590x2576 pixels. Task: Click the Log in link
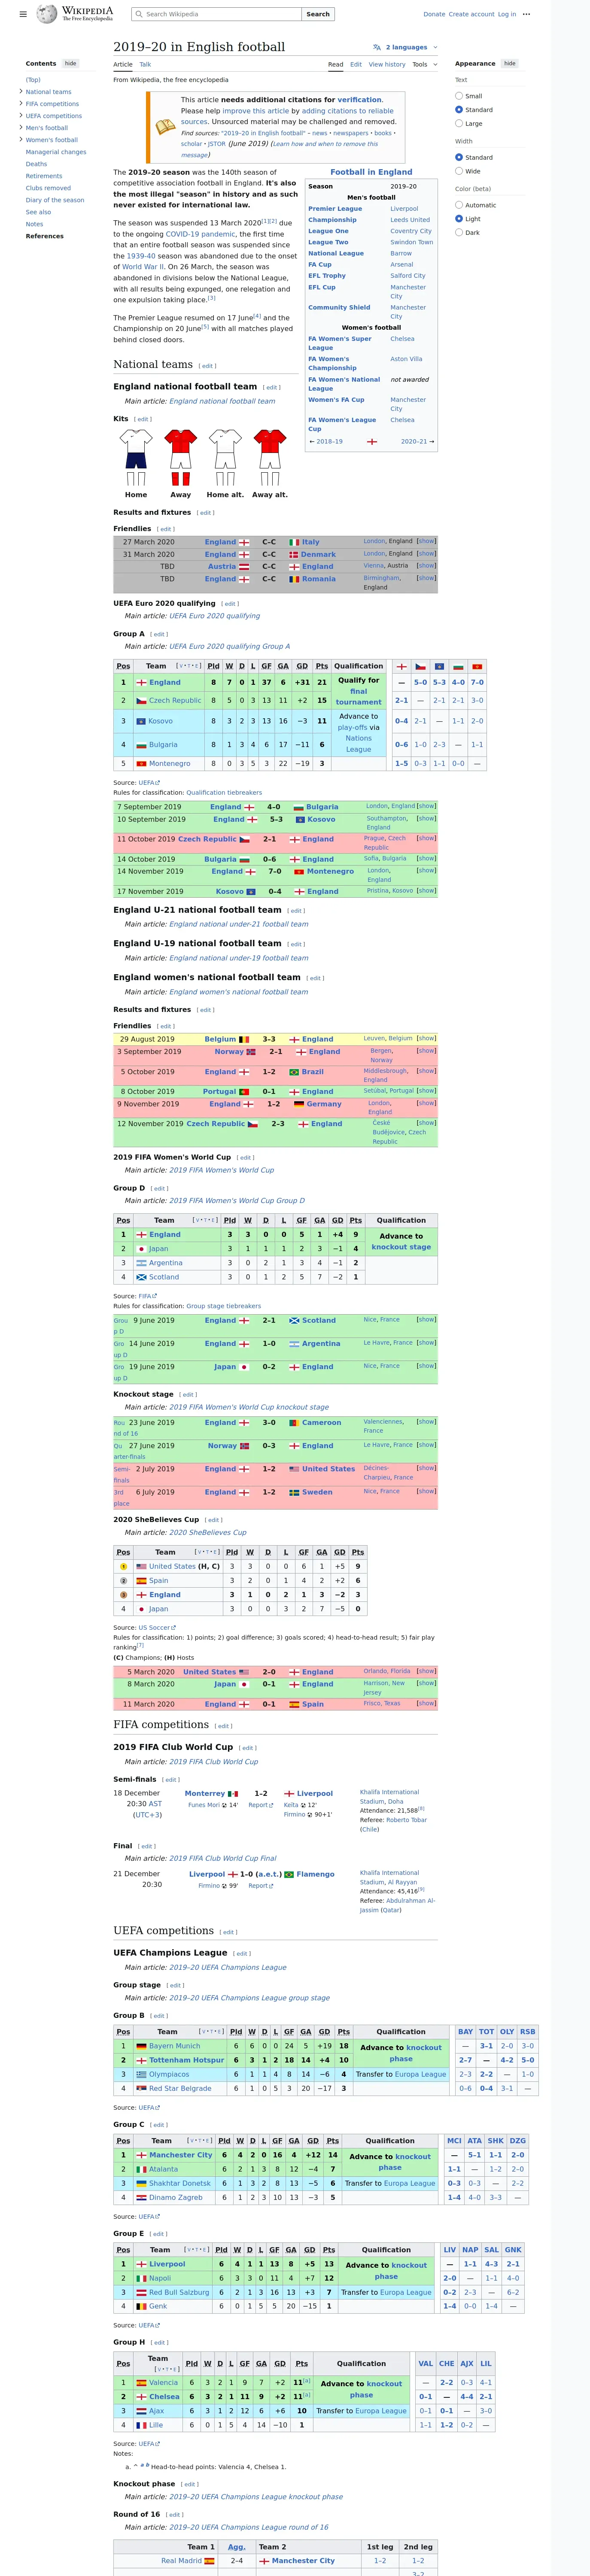[x=507, y=14]
